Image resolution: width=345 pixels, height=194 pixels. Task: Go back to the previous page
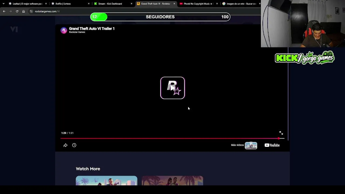[x=4, y=11]
